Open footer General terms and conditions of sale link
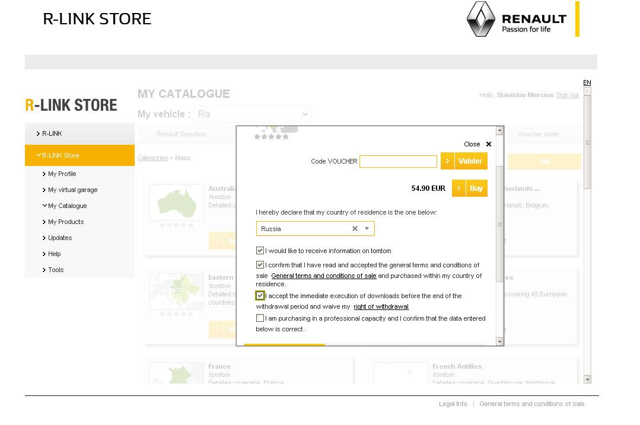The width and height of the screenshot is (640, 425). click(532, 404)
